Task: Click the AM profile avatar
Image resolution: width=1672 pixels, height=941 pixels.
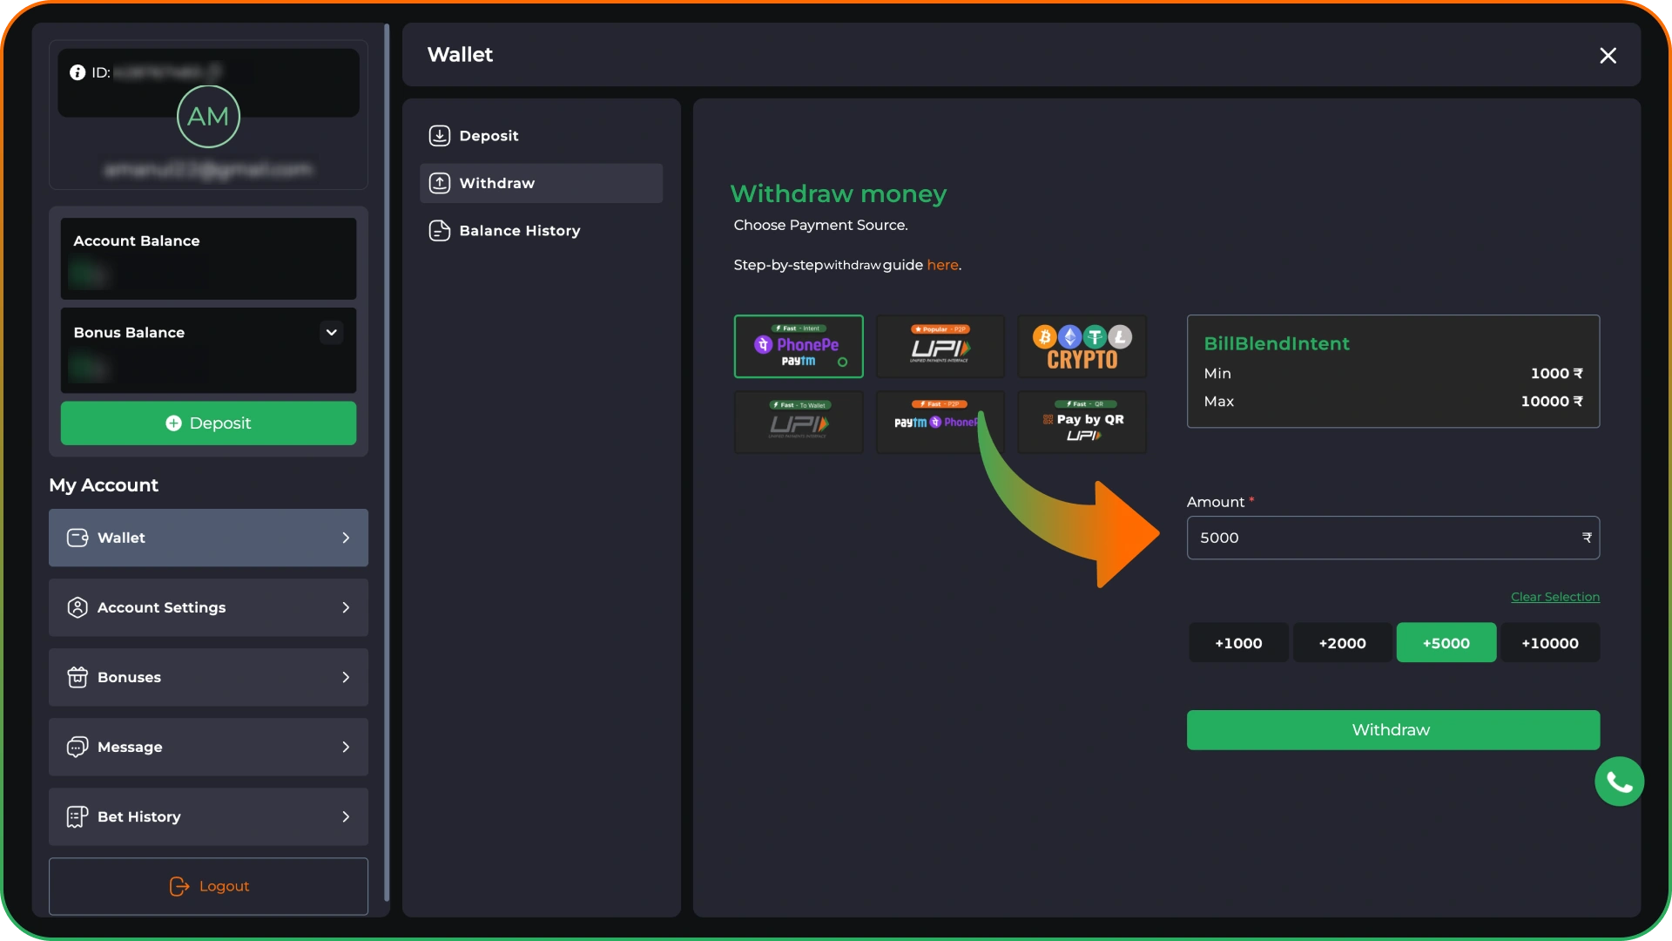Action: 208,116
